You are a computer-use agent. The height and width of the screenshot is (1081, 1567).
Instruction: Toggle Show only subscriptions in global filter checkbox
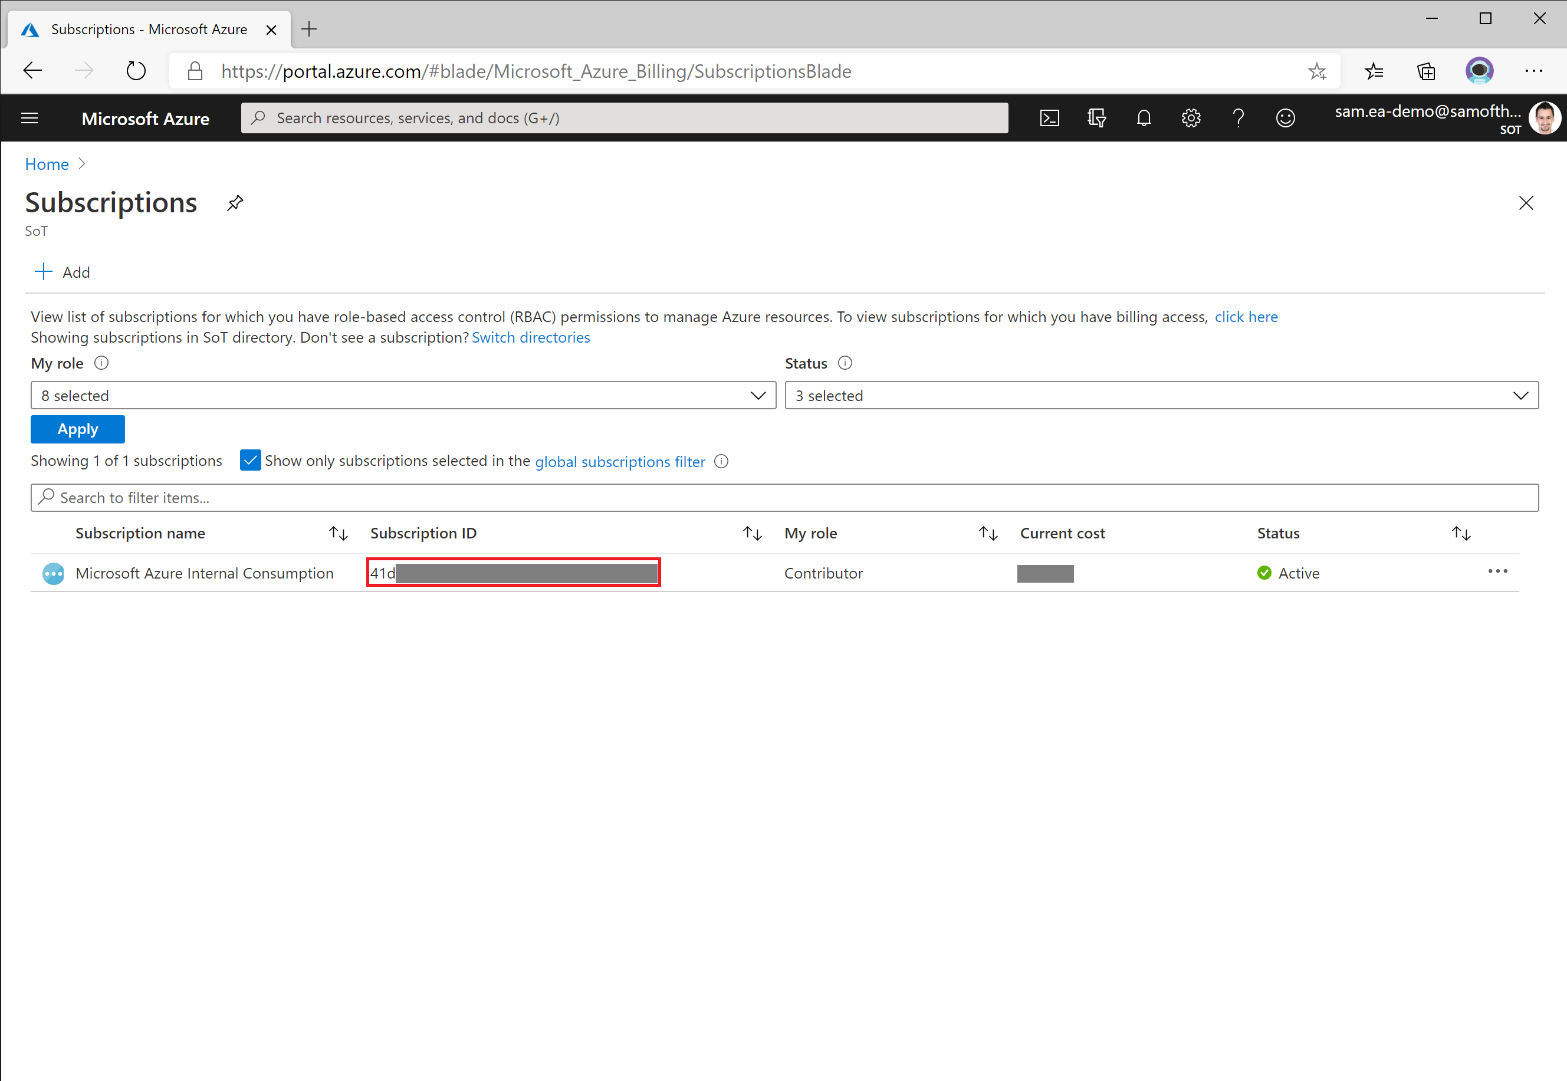(251, 461)
